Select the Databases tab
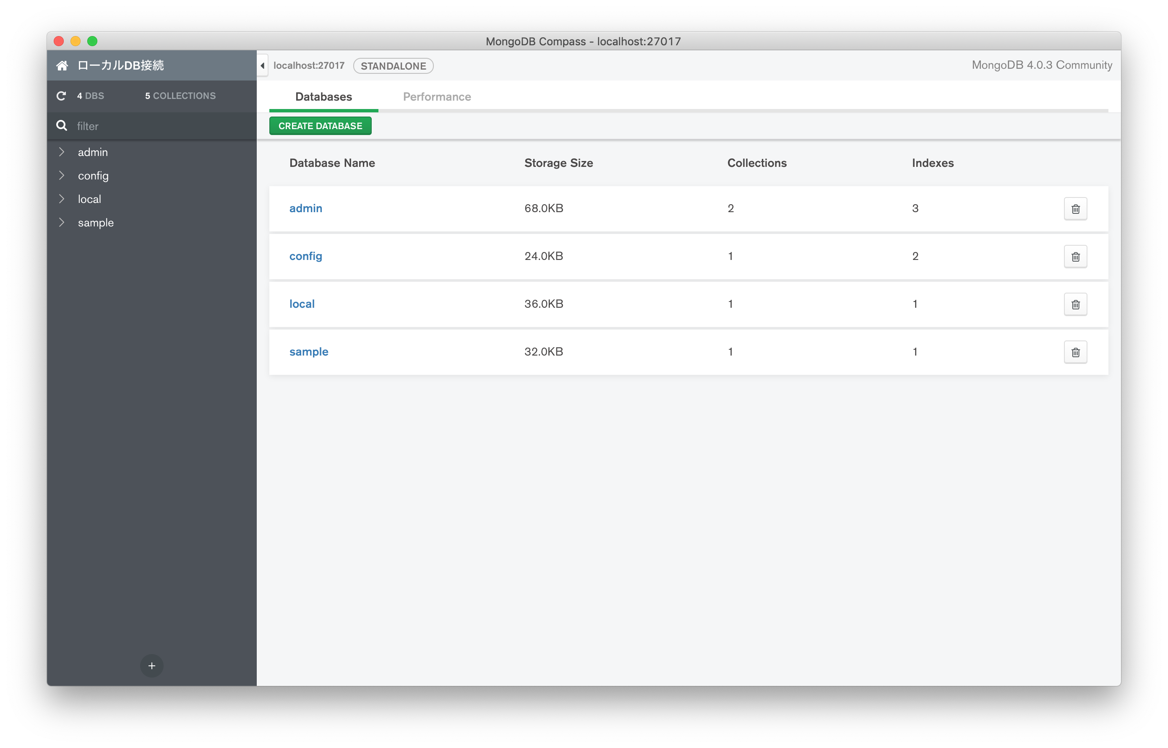The width and height of the screenshot is (1168, 748). pos(323,96)
